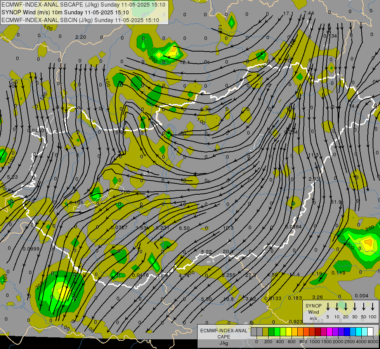380x349 pixels.
Task: Click the 5.23 value on the map
Action: coord(12,177)
